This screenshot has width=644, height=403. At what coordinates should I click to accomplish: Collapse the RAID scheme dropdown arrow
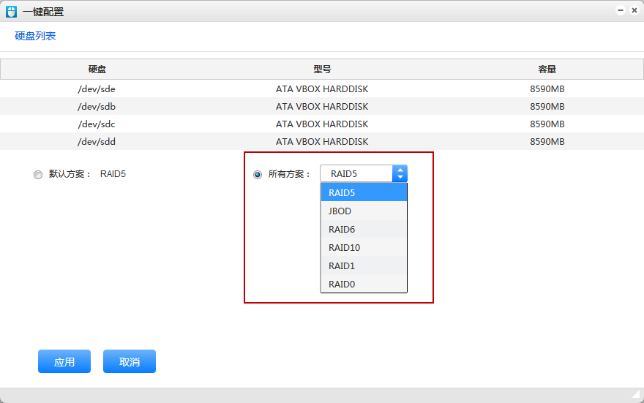click(x=400, y=174)
